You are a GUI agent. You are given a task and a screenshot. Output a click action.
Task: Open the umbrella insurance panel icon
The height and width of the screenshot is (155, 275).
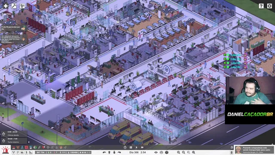18,152
